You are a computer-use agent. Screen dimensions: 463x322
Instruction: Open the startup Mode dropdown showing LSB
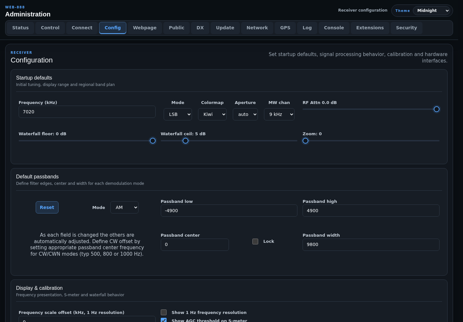[x=178, y=114]
